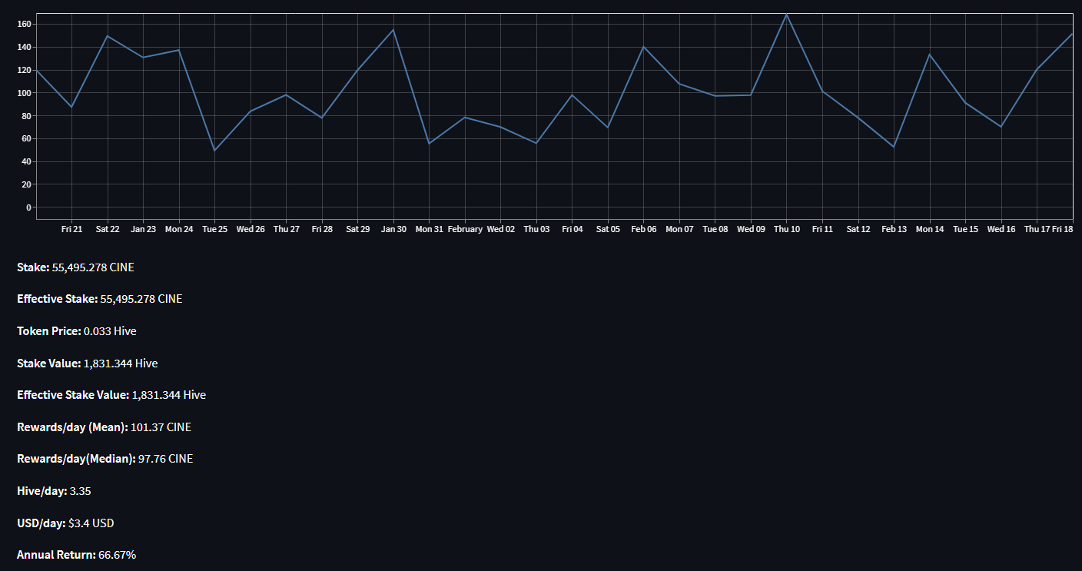The height and width of the screenshot is (571, 1082).
Task: Click the 'USD/day: $3.4 USD' text
Action: click(65, 523)
